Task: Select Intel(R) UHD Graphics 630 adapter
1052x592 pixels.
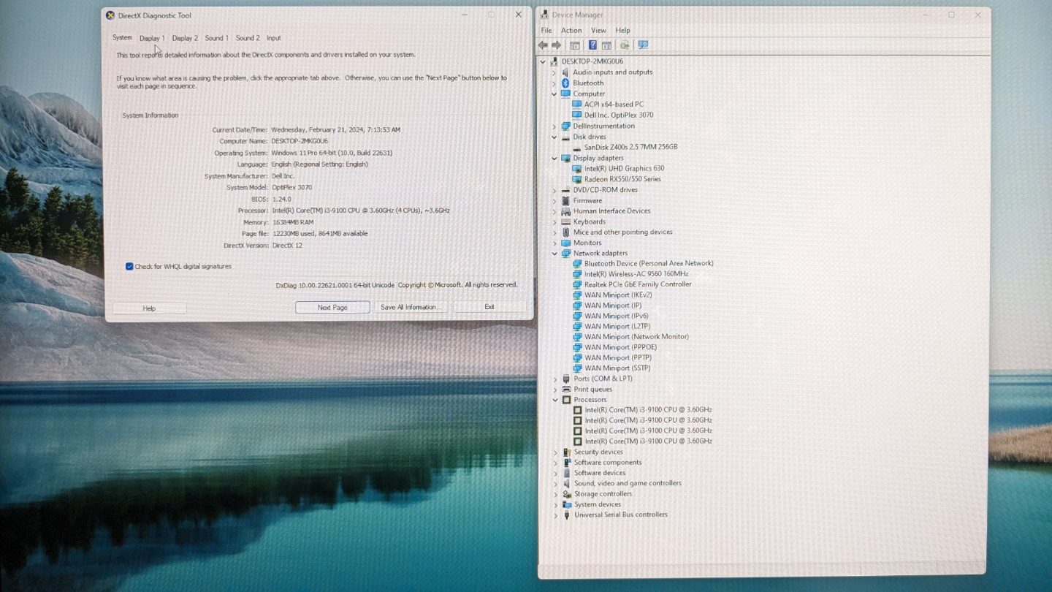Action: (625, 169)
